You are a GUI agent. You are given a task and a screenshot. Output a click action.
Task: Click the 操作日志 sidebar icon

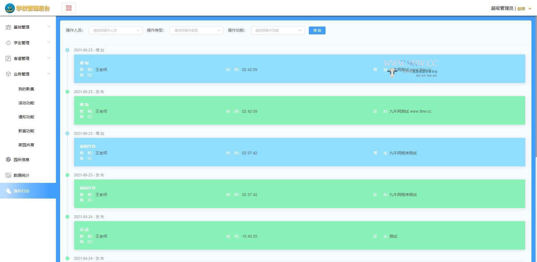point(8,191)
